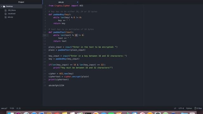Click the Project panel header
Screen dimensions: 203x114
point(21,2)
